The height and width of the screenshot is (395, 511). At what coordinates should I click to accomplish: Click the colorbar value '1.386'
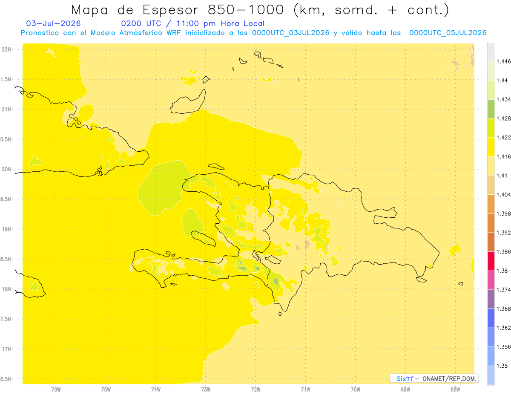coord(504,251)
